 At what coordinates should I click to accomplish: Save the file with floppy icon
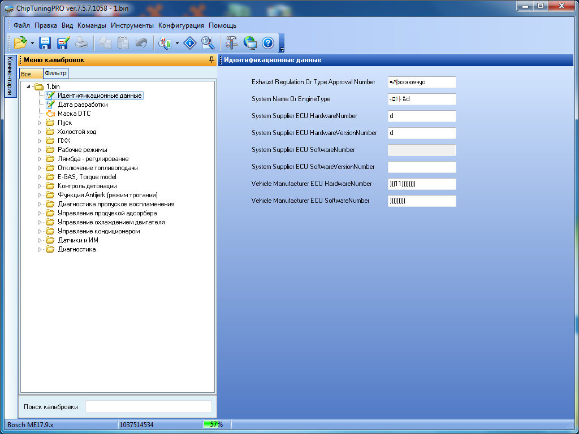[45, 42]
